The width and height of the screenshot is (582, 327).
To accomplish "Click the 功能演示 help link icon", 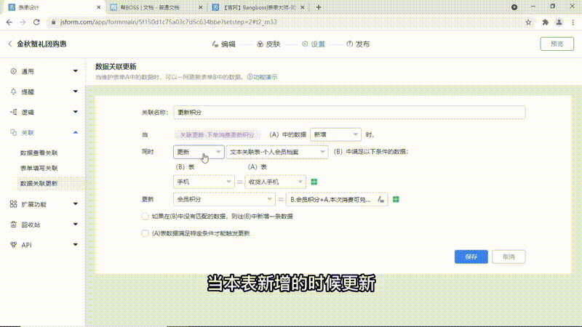I will pos(250,76).
